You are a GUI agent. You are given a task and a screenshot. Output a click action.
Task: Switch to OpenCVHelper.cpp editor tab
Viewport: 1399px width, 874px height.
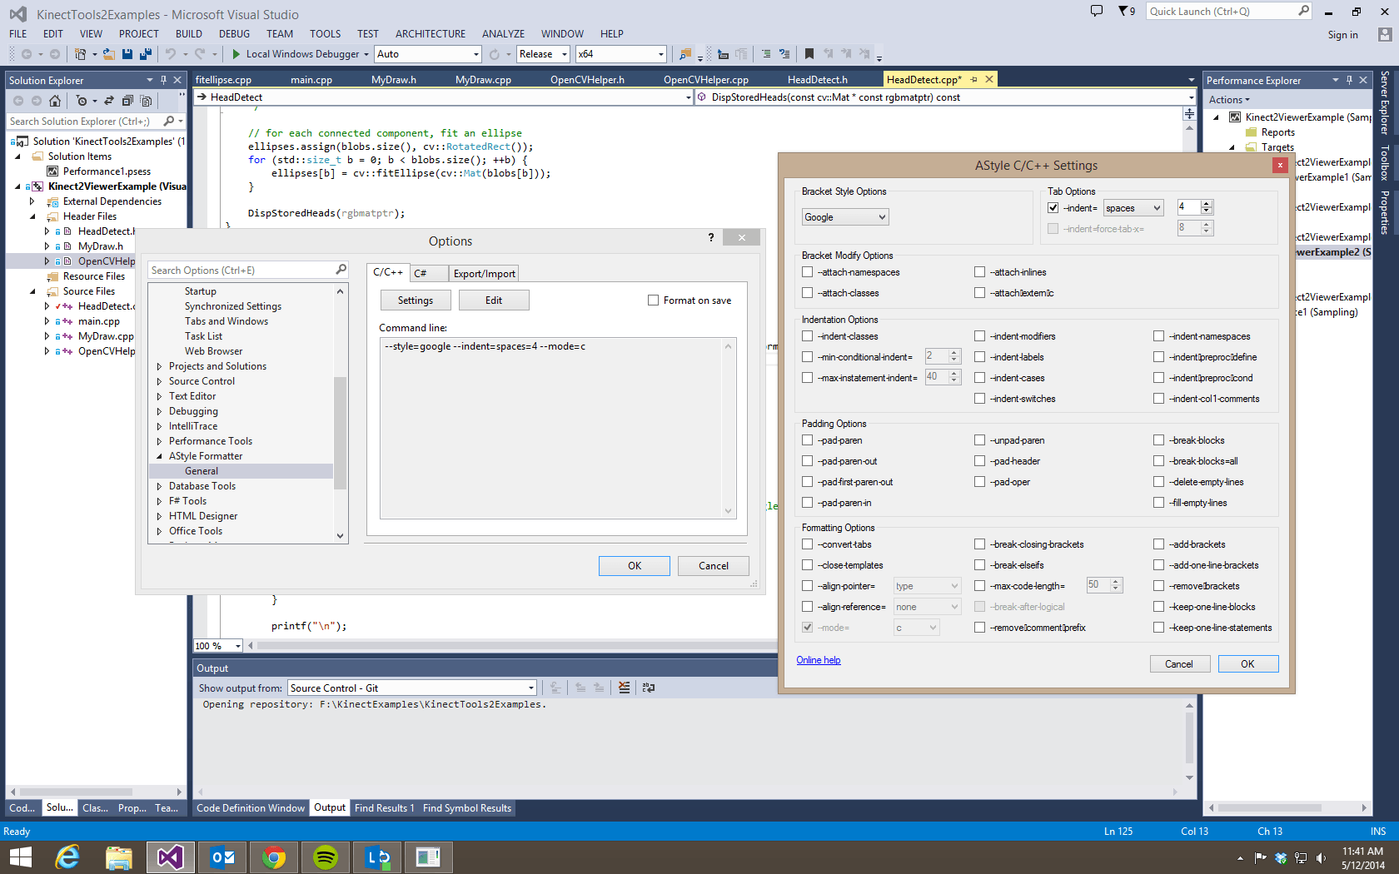point(706,80)
